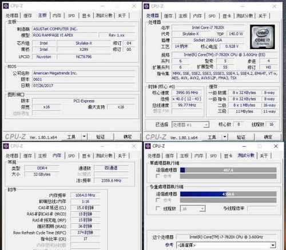Switch to the SPD tab in the motherboard window
The height and width of the screenshot is (250, 286).
click(71, 15)
